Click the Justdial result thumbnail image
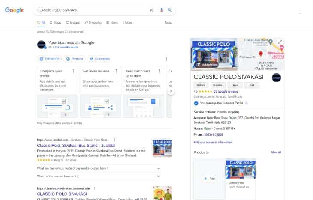The height and width of the screenshot is (200, 313). tap(162, 148)
